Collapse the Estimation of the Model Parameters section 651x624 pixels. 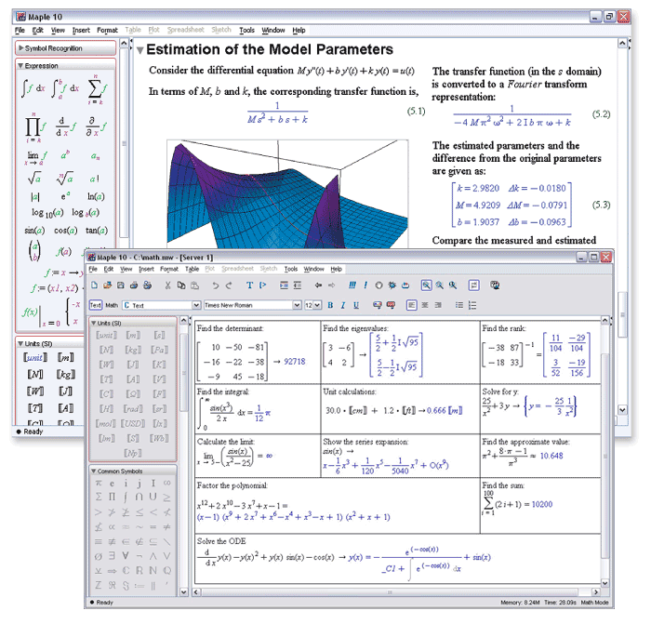(x=139, y=50)
